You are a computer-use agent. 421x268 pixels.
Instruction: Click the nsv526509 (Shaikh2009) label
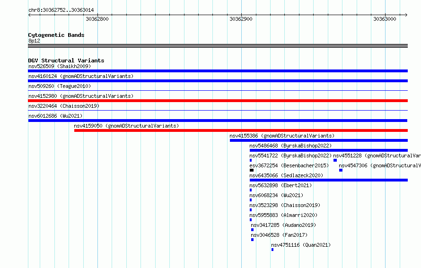pos(60,66)
